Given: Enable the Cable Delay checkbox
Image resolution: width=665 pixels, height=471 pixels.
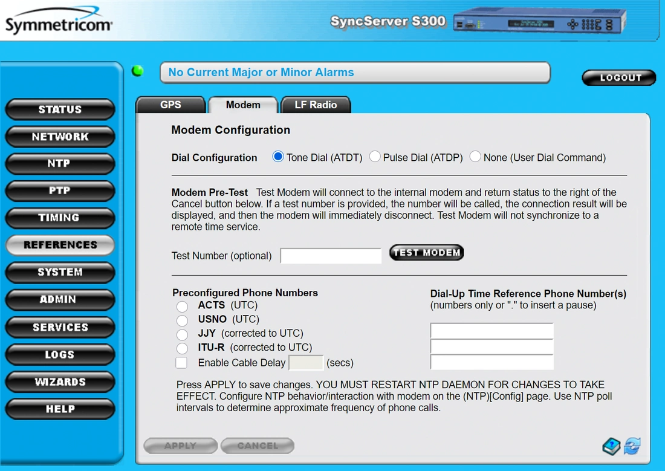Looking at the screenshot, I should pos(181,363).
